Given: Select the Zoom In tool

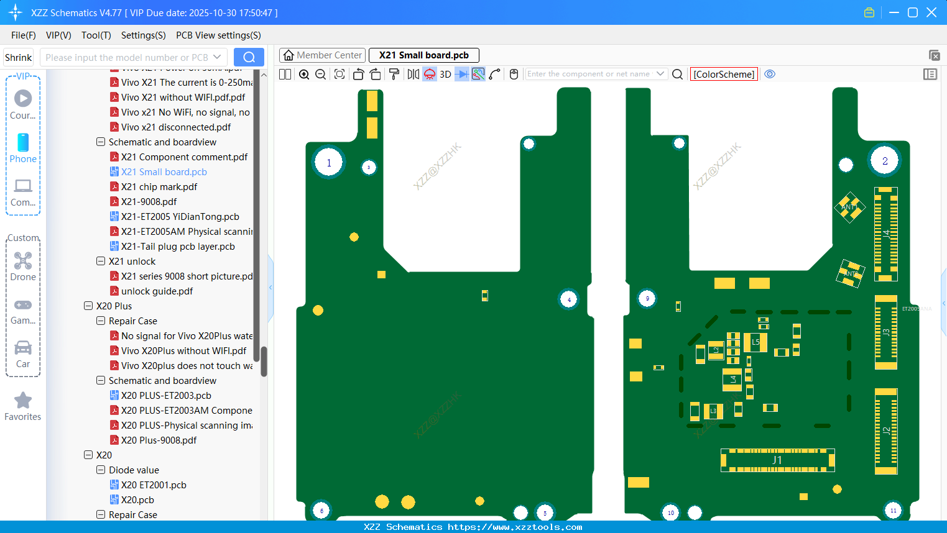Looking at the screenshot, I should pyautogui.click(x=304, y=74).
